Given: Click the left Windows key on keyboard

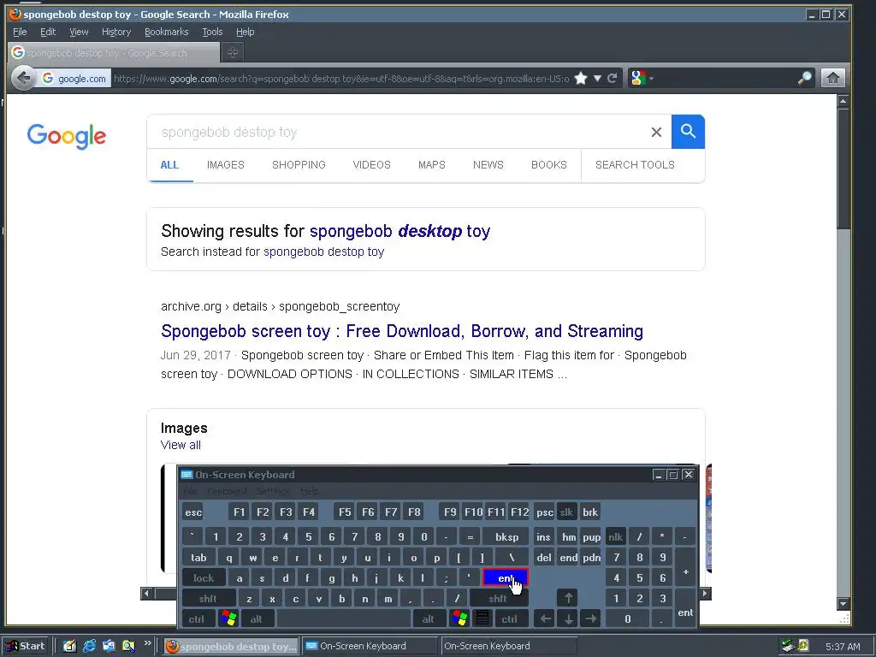Looking at the screenshot, I should (228, 619).
